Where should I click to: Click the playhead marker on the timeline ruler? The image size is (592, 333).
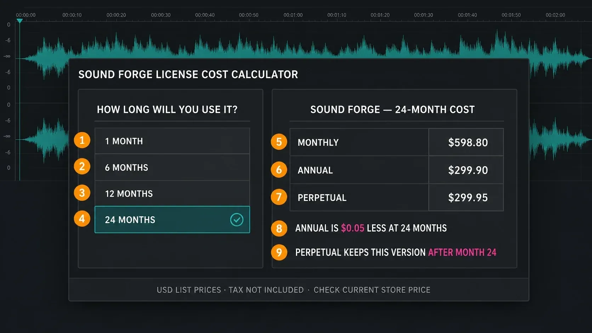point(20,21)
